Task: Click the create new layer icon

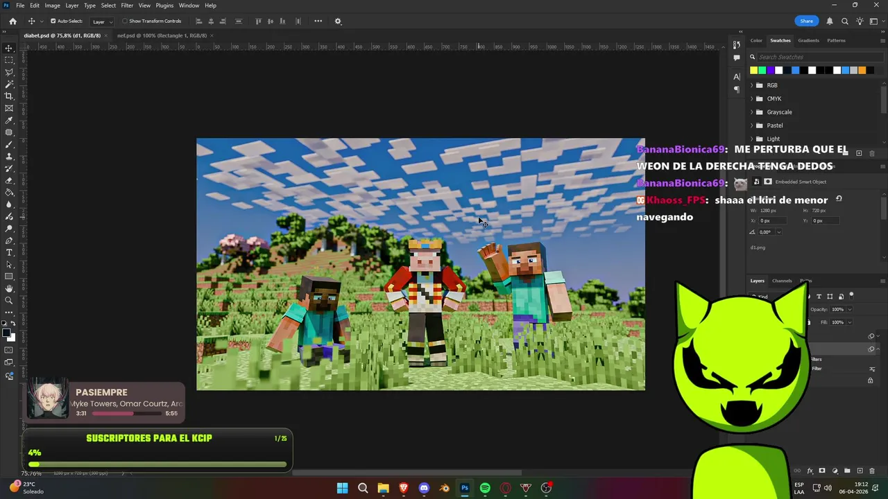Action: tap(860, 471)
